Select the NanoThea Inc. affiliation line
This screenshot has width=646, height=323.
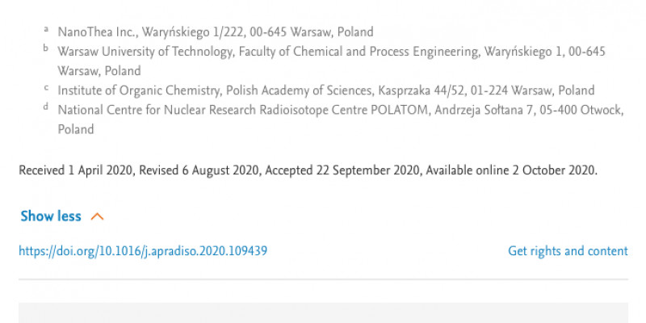pos(216,32)
